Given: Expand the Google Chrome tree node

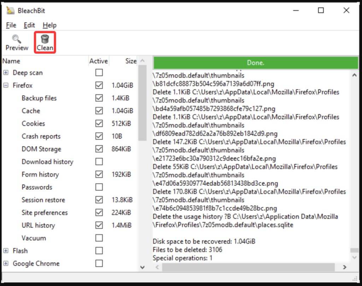Looking at the screenshot, I should (6, 263).
